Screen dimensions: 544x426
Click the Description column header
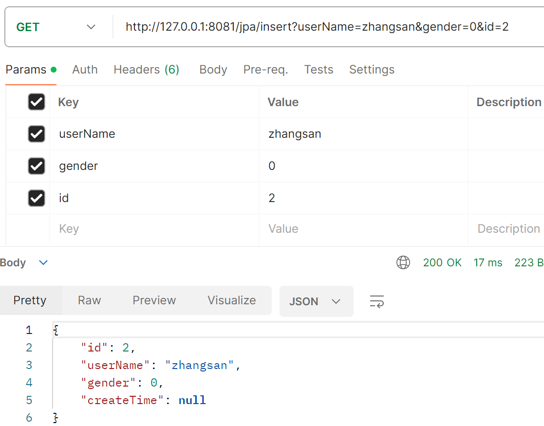(508, 102)
